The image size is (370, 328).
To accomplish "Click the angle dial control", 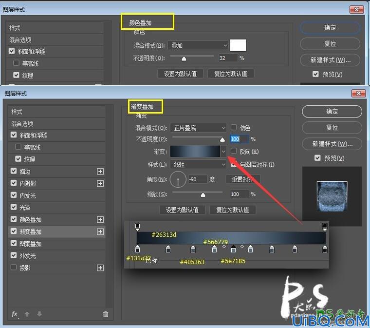I will tap(178, 179).
